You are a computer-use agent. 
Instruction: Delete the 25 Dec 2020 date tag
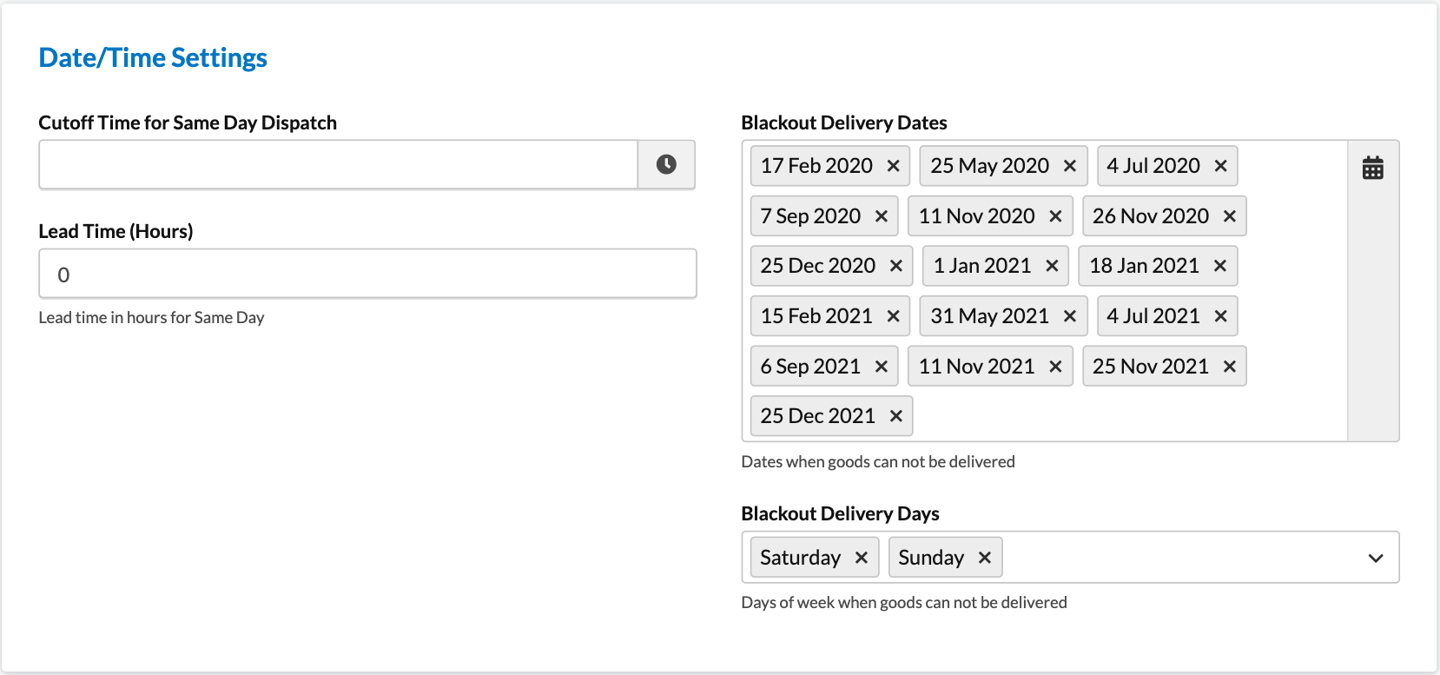click(895, 266)
